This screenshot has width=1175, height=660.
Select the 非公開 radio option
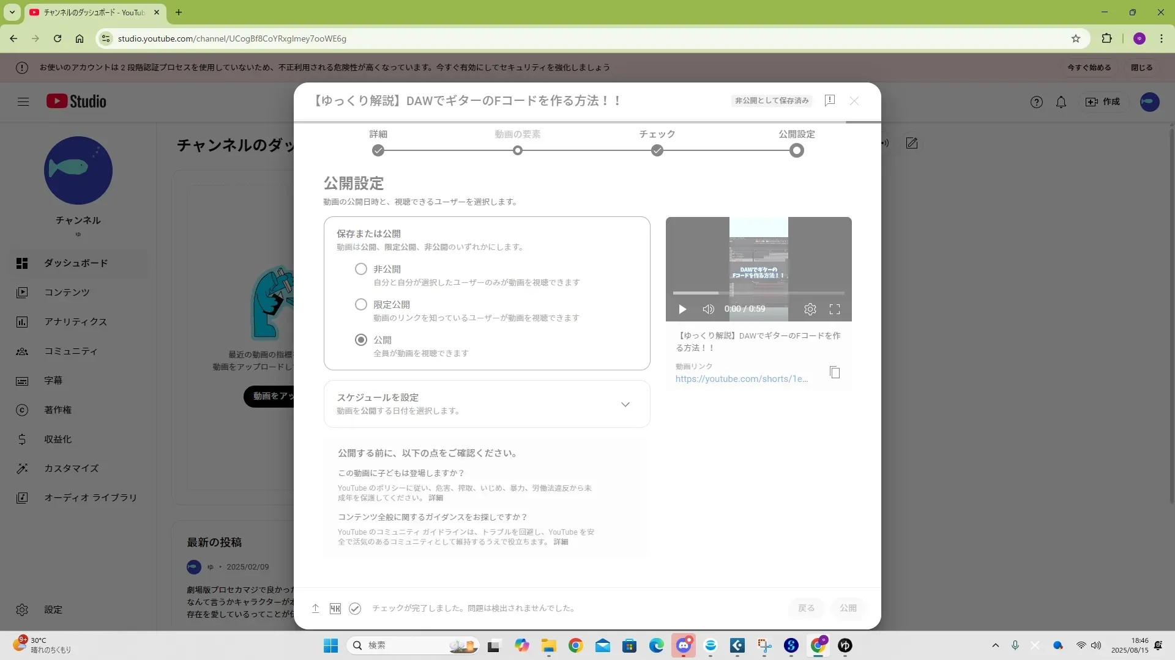point(361,269)
